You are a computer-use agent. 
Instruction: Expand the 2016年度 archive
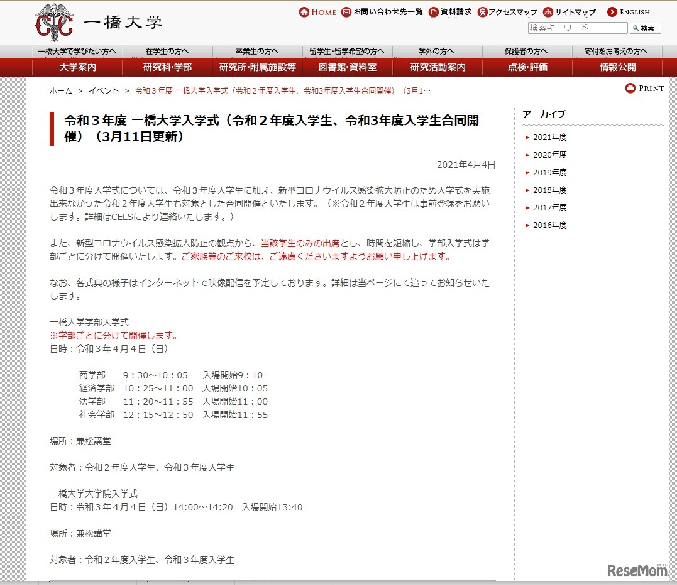pyautogui.click(x=549, y=226)
